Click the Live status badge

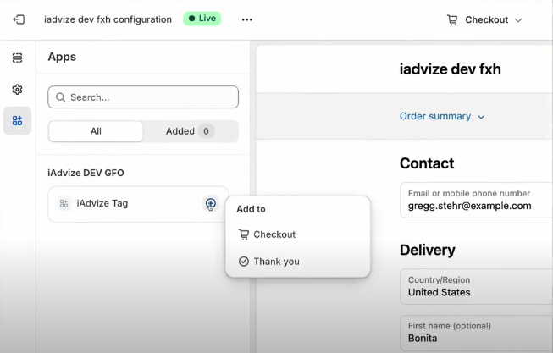click(x=202, y=19)
